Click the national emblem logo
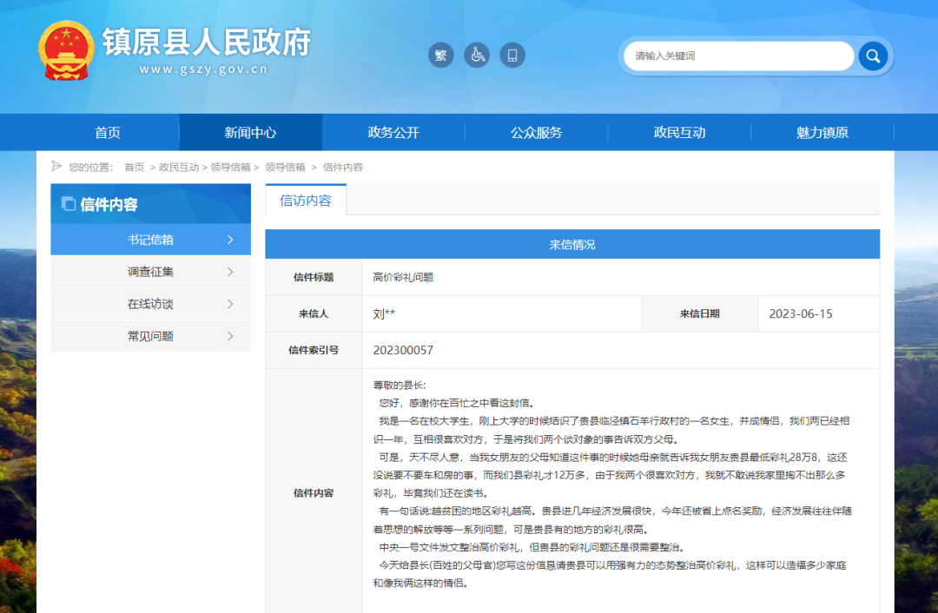 (66, 49)
